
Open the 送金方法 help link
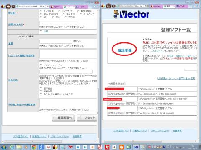pos(13,80)
